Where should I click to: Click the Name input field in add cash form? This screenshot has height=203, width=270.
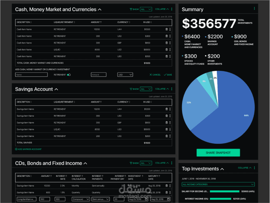(x=31, y=75)
